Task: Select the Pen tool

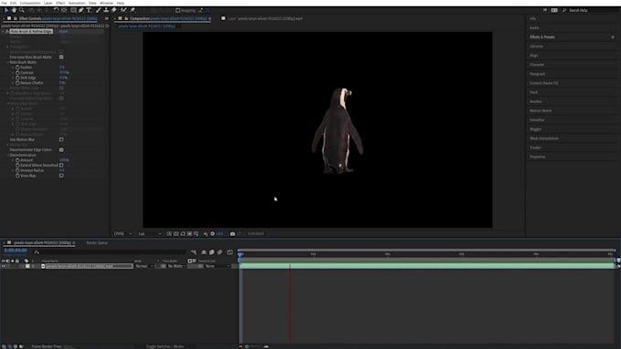Action: click(x=81, y=10)
